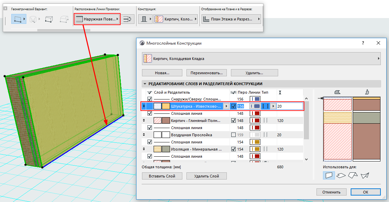
Task: Enable use for Walls icon
Action: [329, 175]
